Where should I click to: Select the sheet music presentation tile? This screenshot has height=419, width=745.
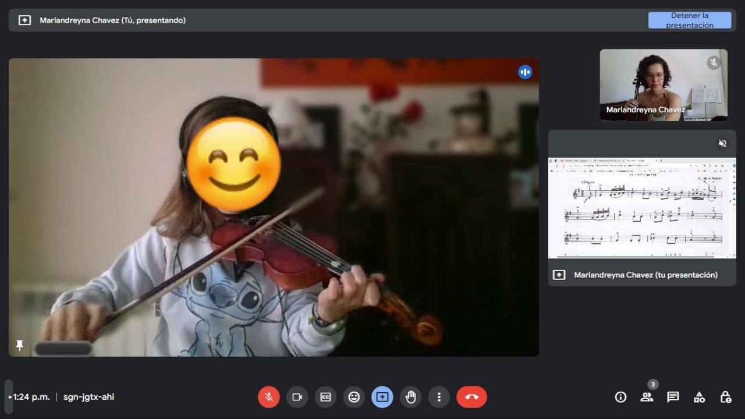click(642, 207)
